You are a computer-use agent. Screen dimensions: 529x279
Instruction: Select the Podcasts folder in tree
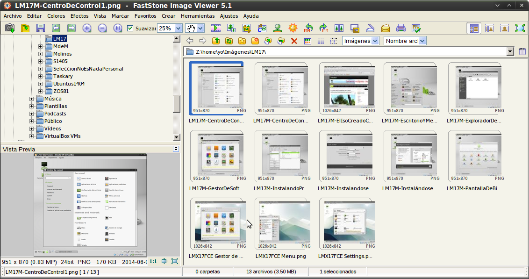tap(55, 114)
